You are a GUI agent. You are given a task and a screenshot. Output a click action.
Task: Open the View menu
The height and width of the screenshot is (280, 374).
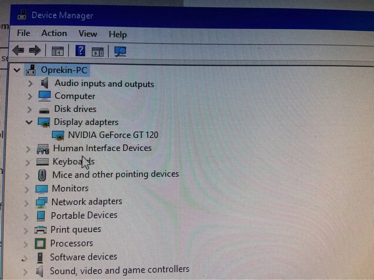[x=87, y=34]
